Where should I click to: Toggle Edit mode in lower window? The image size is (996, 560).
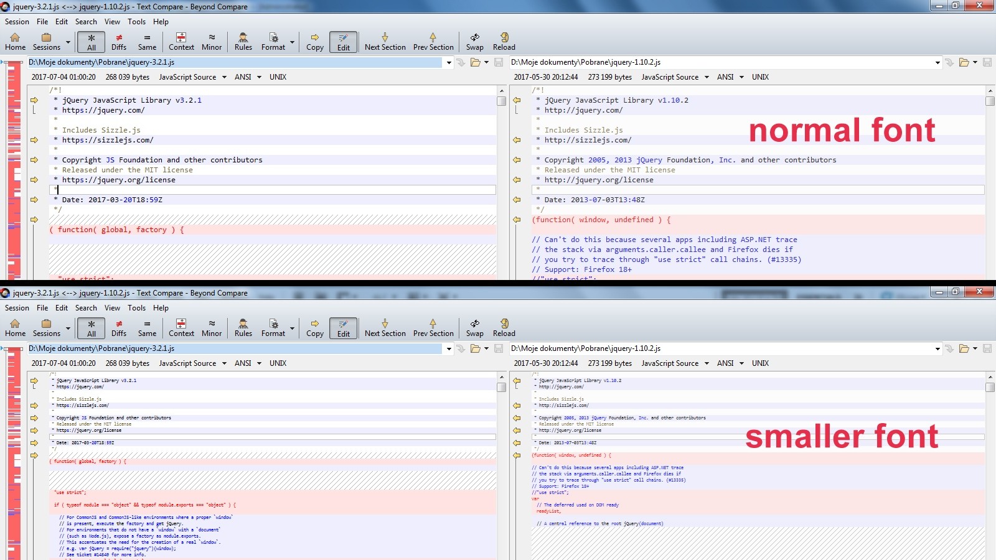(x=344, y=328)
